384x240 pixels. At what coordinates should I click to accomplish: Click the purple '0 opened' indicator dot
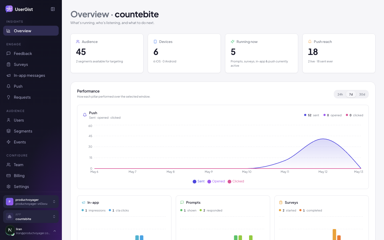pyautogui.click(x=325, y=115)
